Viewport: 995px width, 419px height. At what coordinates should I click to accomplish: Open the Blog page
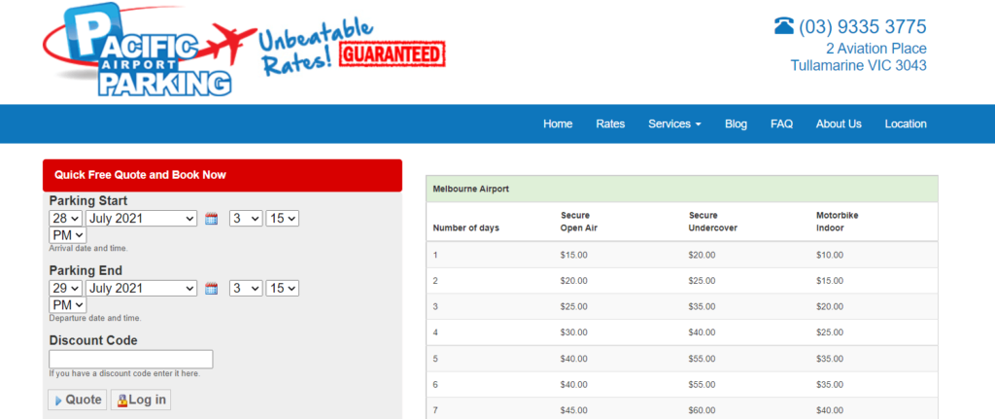click(x=737, y=123)
